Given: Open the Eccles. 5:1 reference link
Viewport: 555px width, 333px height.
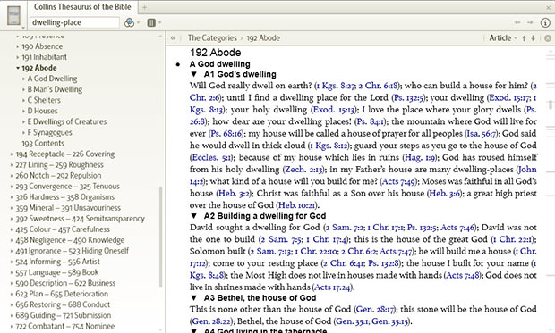Looking at the screenshot, I should (x=211, y=157).
